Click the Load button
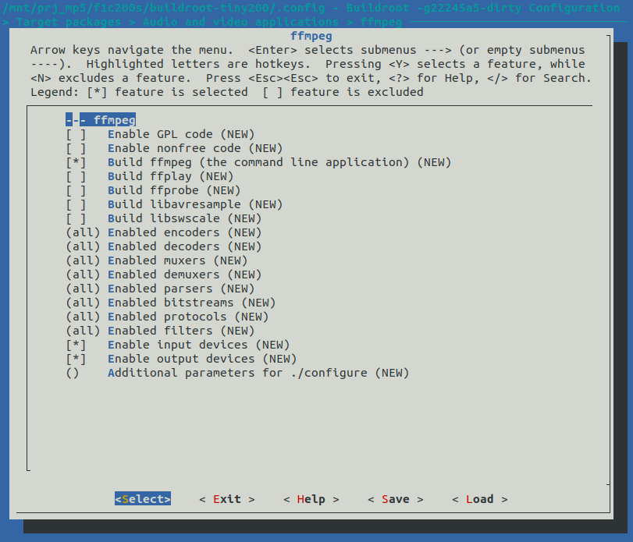Viewport: 633px width, 542px height. (x=479, y=499)
